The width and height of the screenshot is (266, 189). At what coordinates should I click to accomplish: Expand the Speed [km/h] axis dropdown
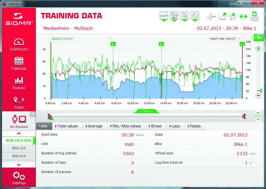coord(110,39)
